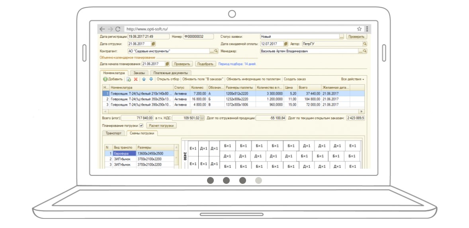Select the Еврофура transport row
Screen dimensions: 469x228
tap(139, 153)
